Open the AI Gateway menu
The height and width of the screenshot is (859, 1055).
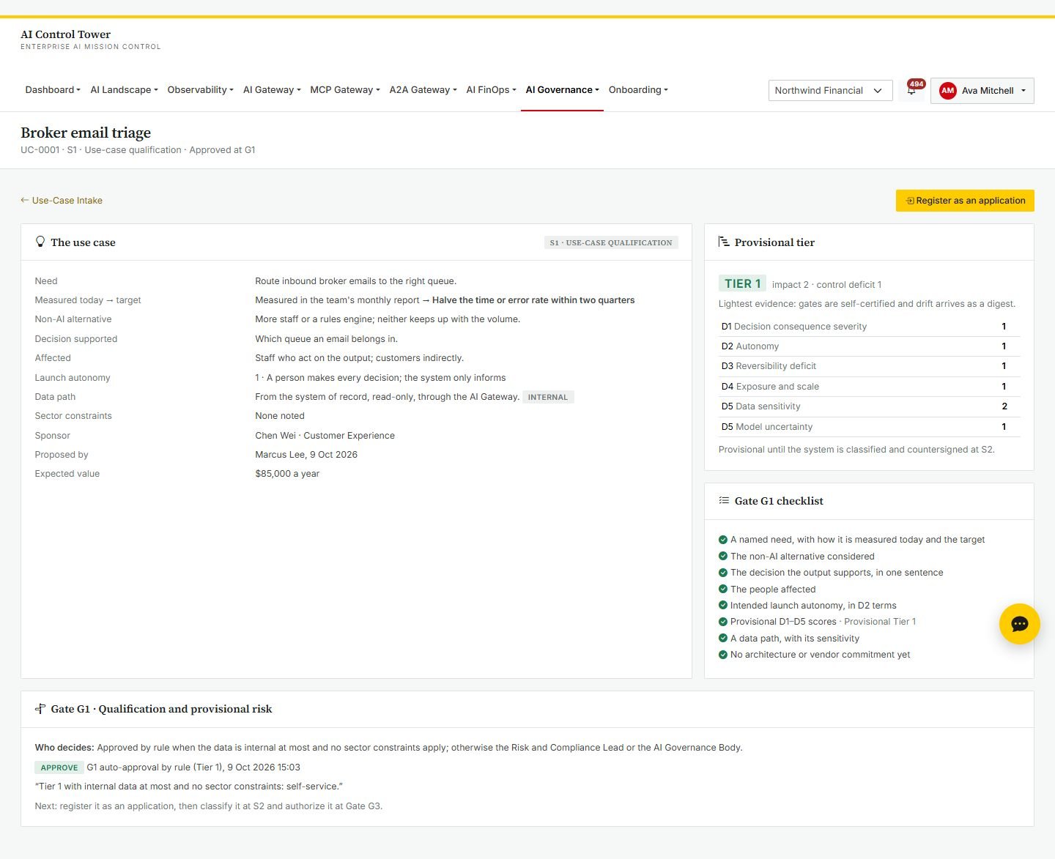pos(272,90)
